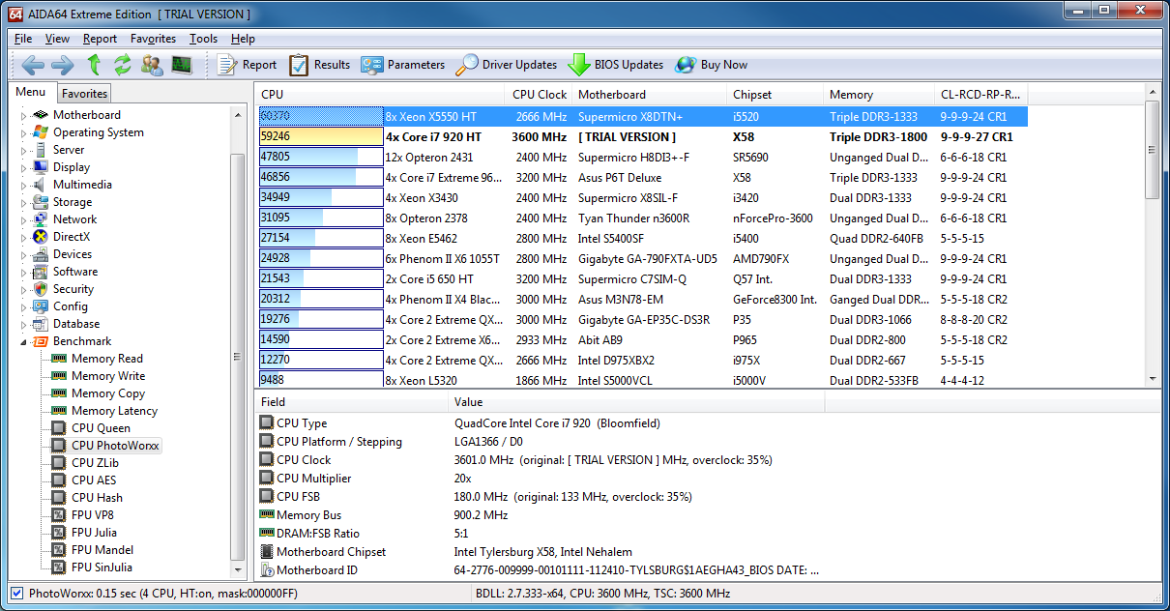
Task: Click the green up arrow toolbar icon
Action: coord(94,65)
